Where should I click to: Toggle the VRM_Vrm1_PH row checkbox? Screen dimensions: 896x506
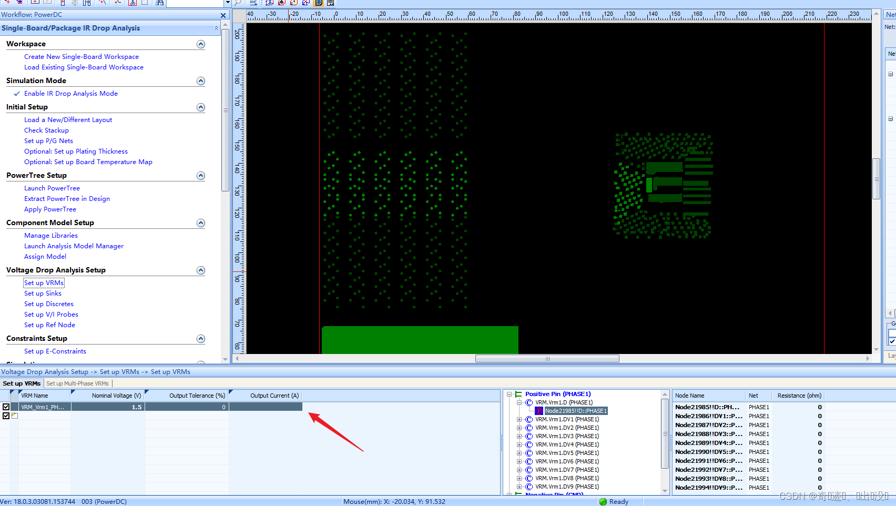pos(6,407)
